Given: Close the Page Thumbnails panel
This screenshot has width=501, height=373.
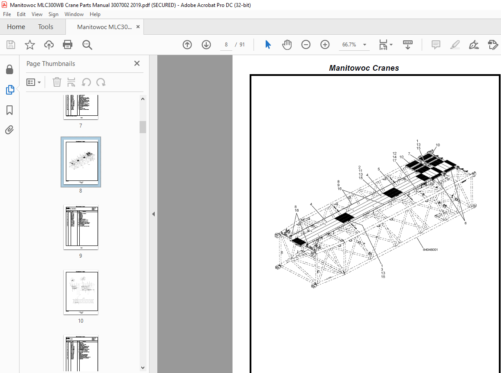Looking at the screenshot, I should coord(137,63).
